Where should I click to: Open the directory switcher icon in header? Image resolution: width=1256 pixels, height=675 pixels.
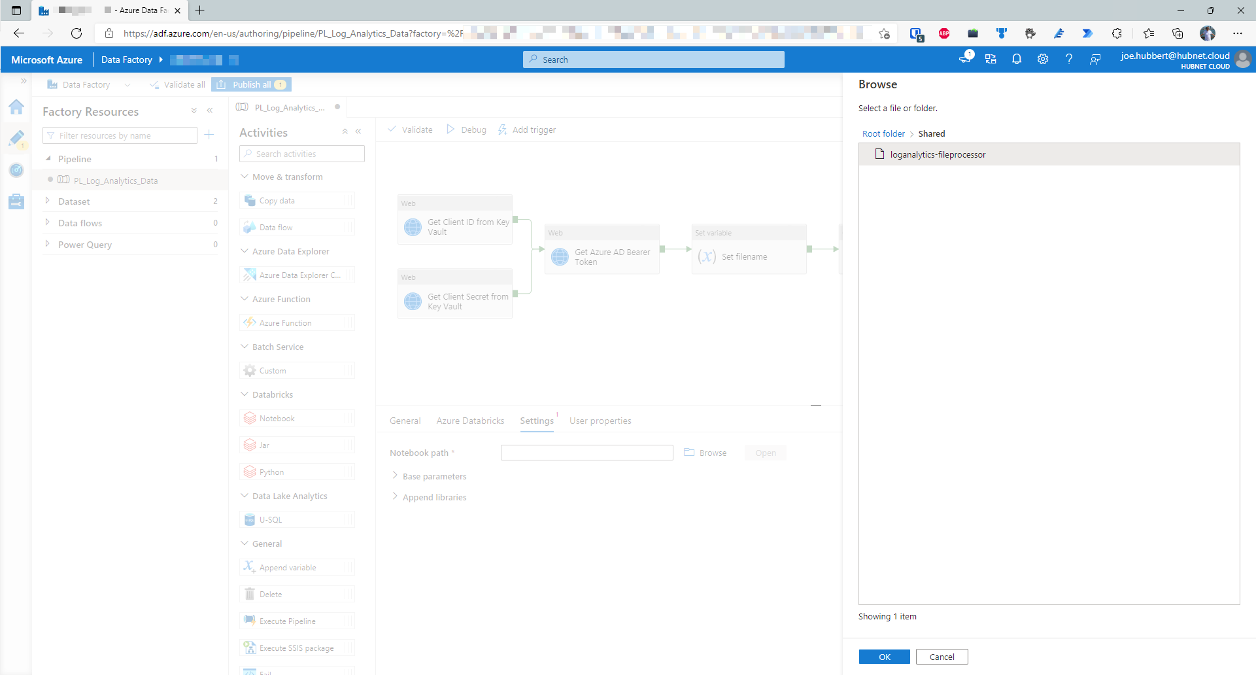click(991, 60)
